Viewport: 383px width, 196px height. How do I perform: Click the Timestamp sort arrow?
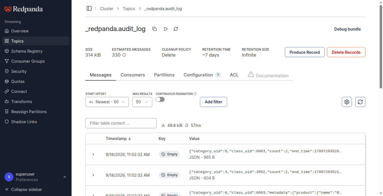point(130,139)
